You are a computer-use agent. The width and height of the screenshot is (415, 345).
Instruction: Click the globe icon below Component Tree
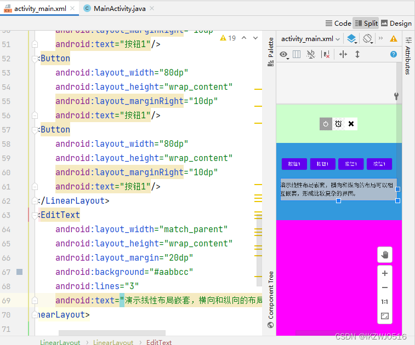click(270, 325)
